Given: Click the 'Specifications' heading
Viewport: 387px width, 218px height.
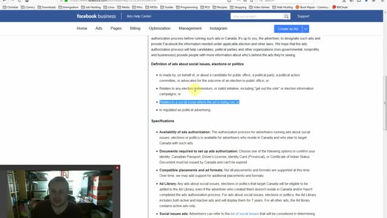Looking at the screenshot, I should point(163,121).
